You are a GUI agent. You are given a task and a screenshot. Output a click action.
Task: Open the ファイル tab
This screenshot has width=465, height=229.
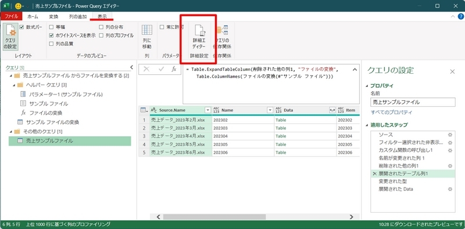[x=11, y=17]
